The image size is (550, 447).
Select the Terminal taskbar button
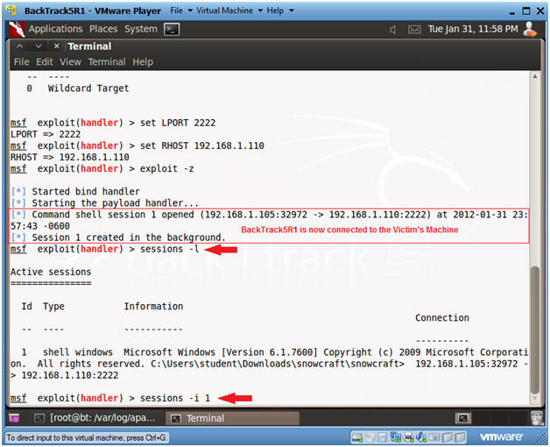click(232, 418)
